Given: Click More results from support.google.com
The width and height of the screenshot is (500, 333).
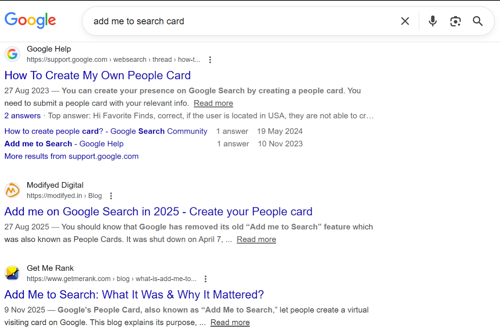Looking at the screenshot, I should (x=71, y=156).
